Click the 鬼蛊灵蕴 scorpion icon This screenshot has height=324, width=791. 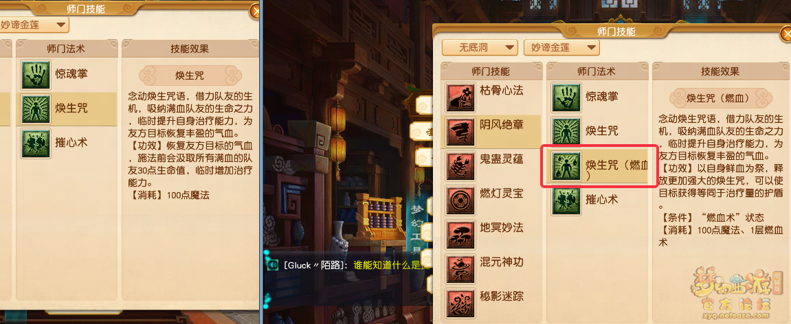(x=460, y=166)
